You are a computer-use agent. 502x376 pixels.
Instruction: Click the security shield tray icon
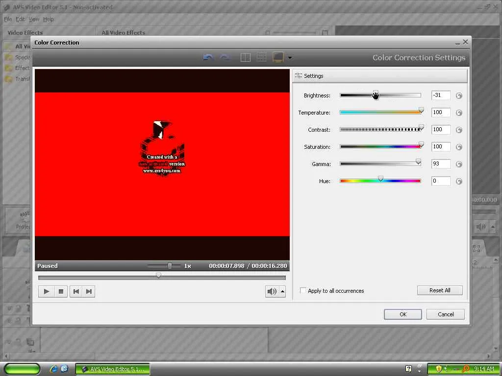coord(439,369)
